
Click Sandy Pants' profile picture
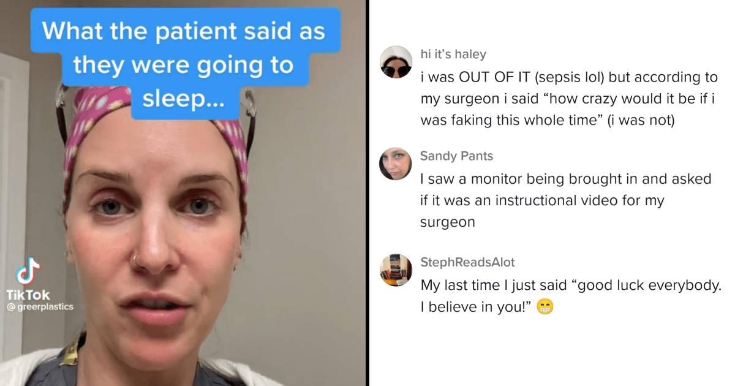tap(396, 164)
